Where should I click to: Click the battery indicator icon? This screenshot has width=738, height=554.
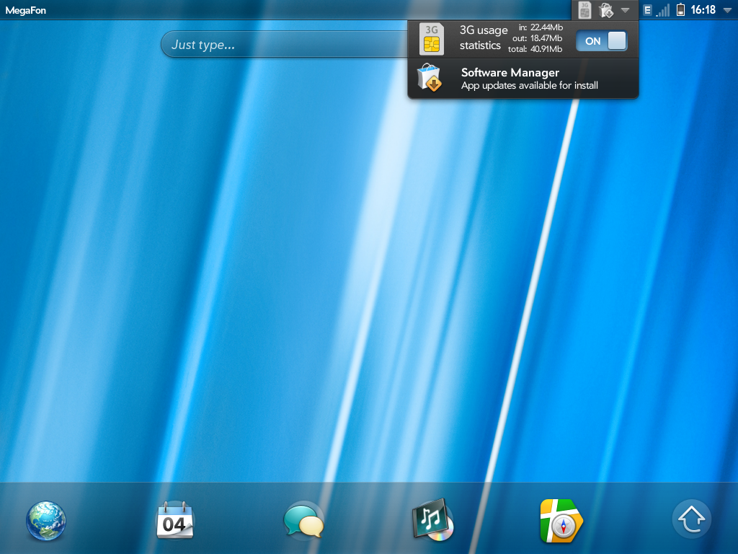tap(680, 10)
